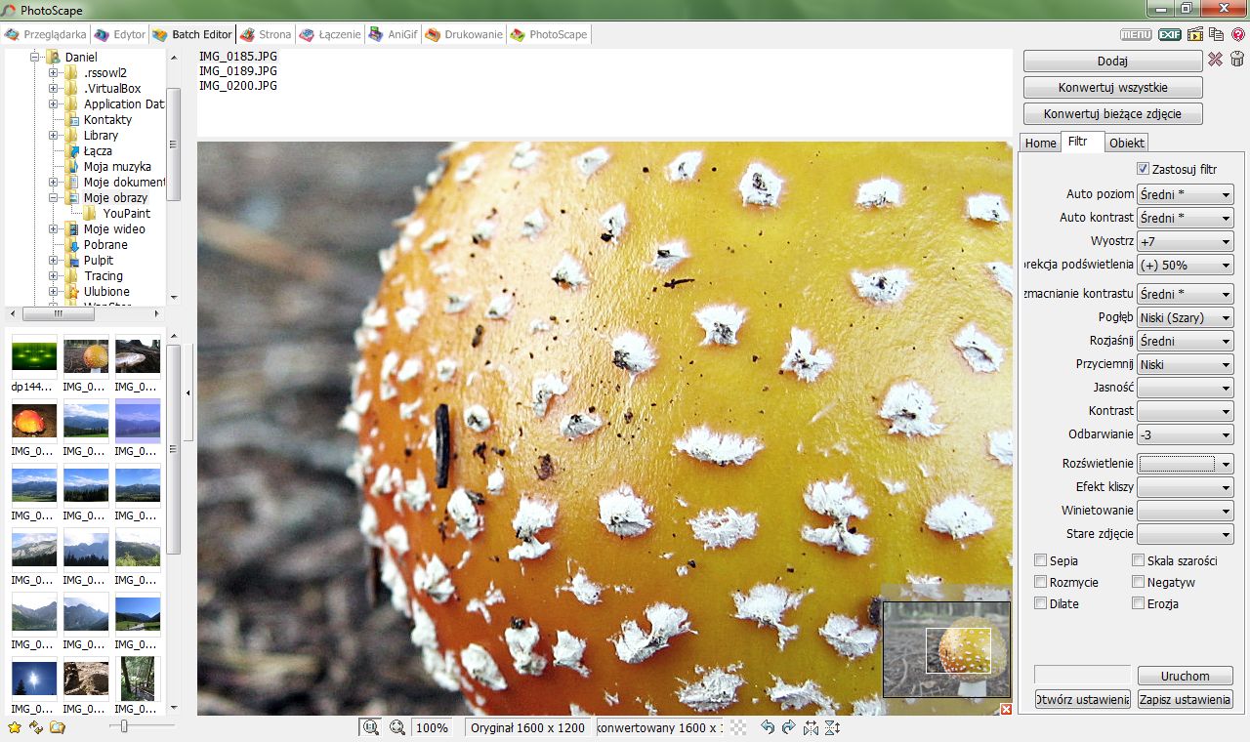Screen dimensions: 1250x742
Task: Select the YouPaint folder
Action: pyautogui.click(x=126, y=214)
